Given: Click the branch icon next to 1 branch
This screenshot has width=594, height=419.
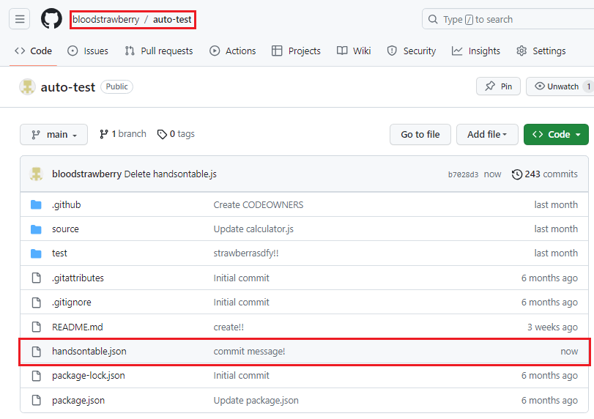Looking at the screenshot, I should click(x=104, y=134).
